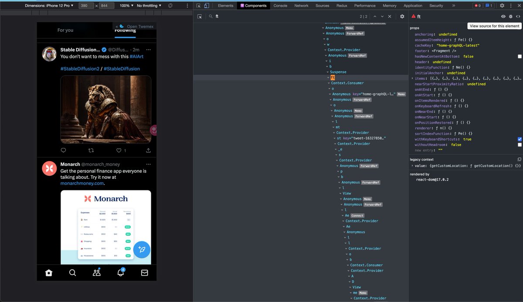Toggle withKeyboardShortcuts checkbox
The height and width of the screenshot is (302, 523).
tap(520, 139)
